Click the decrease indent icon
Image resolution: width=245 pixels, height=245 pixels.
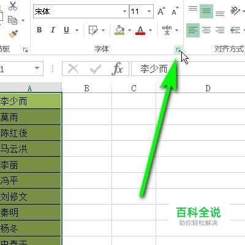point(235,30)
